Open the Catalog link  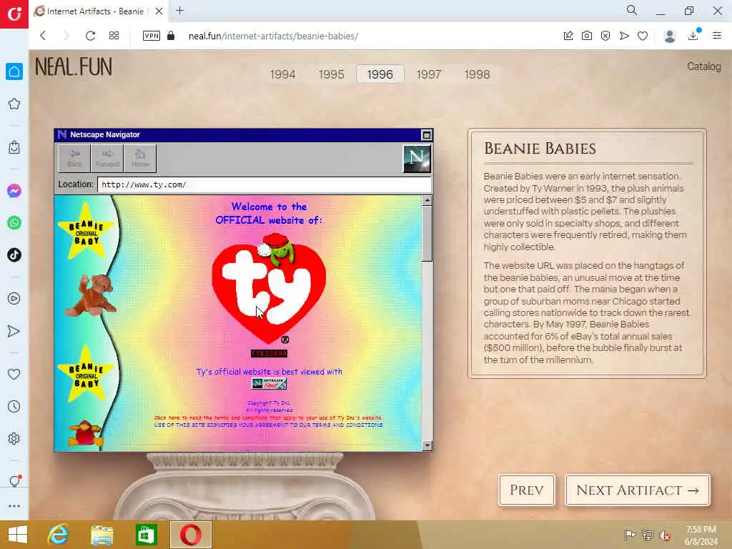point(704,66)
